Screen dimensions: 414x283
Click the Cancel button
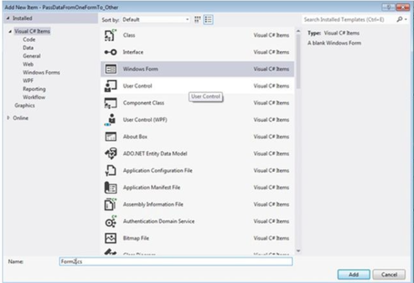pyautogui.click(x=389, y=274)
